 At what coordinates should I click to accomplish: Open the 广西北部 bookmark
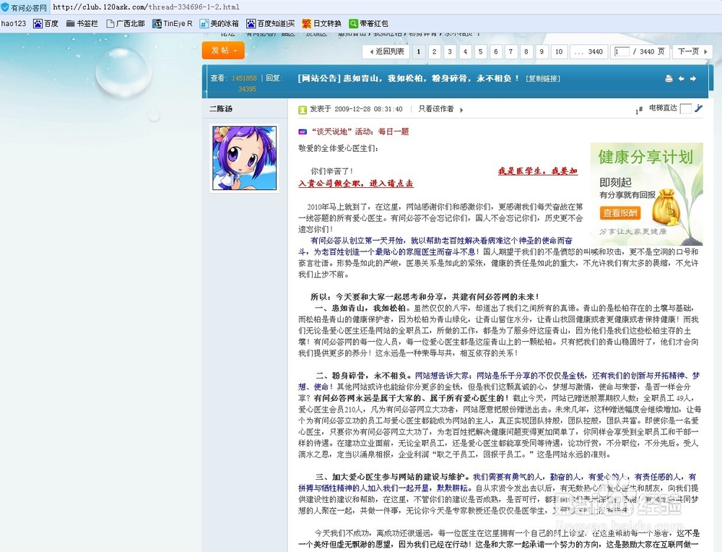pos(125,24)
